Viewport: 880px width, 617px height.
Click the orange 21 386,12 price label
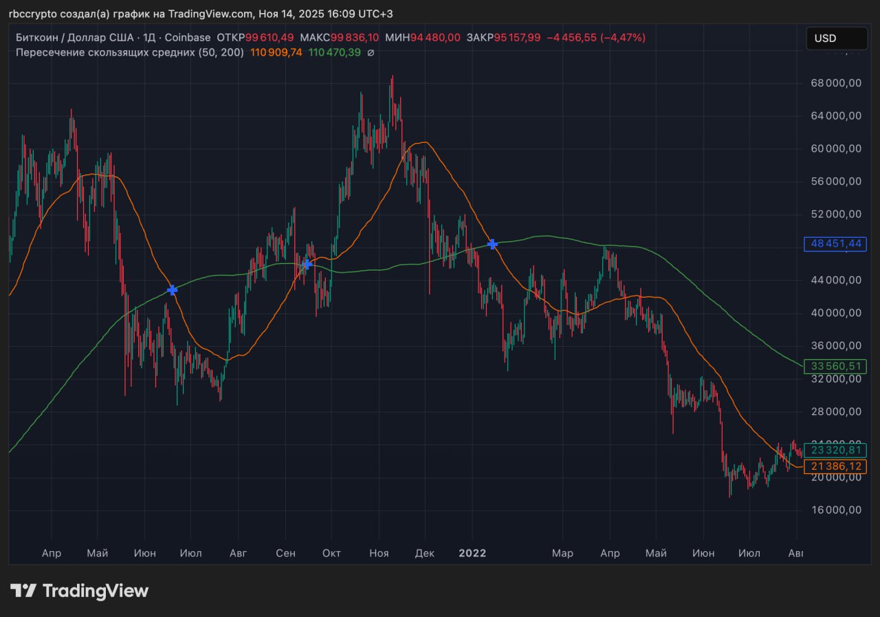pyautogui.click(x=835, y=467)
